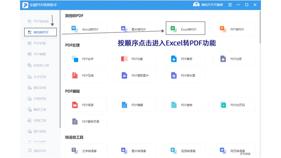
Task: Go to PDF编辑 in the sidebar
Action: [x=37, y=54]
